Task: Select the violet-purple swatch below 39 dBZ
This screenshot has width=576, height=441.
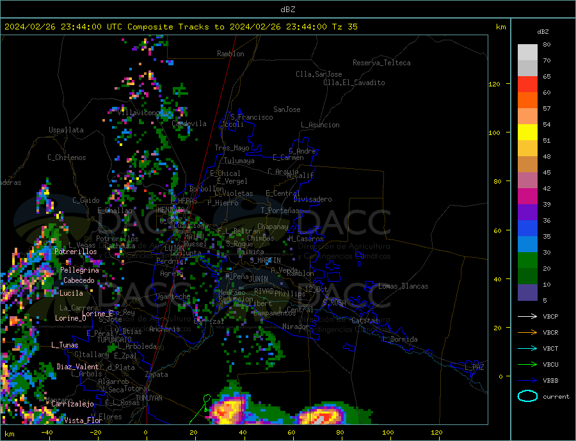Action: [527, 212]
